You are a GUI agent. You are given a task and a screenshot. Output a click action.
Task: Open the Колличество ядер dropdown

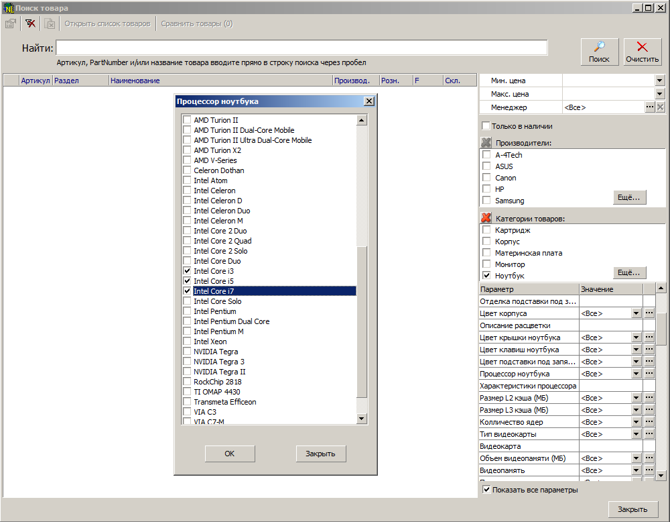pos(636,422)
